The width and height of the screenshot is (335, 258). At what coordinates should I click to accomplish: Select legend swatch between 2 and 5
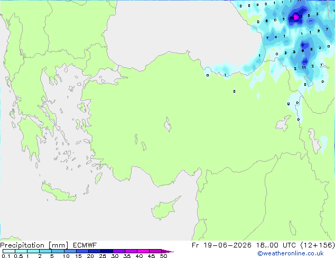45,251
